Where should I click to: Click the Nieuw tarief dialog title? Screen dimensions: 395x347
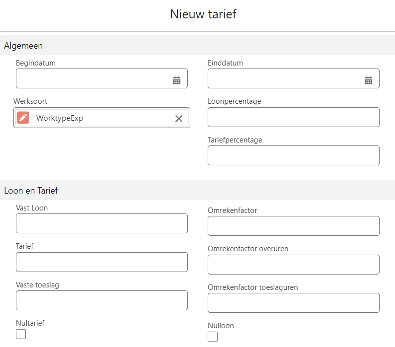(203, 14)
